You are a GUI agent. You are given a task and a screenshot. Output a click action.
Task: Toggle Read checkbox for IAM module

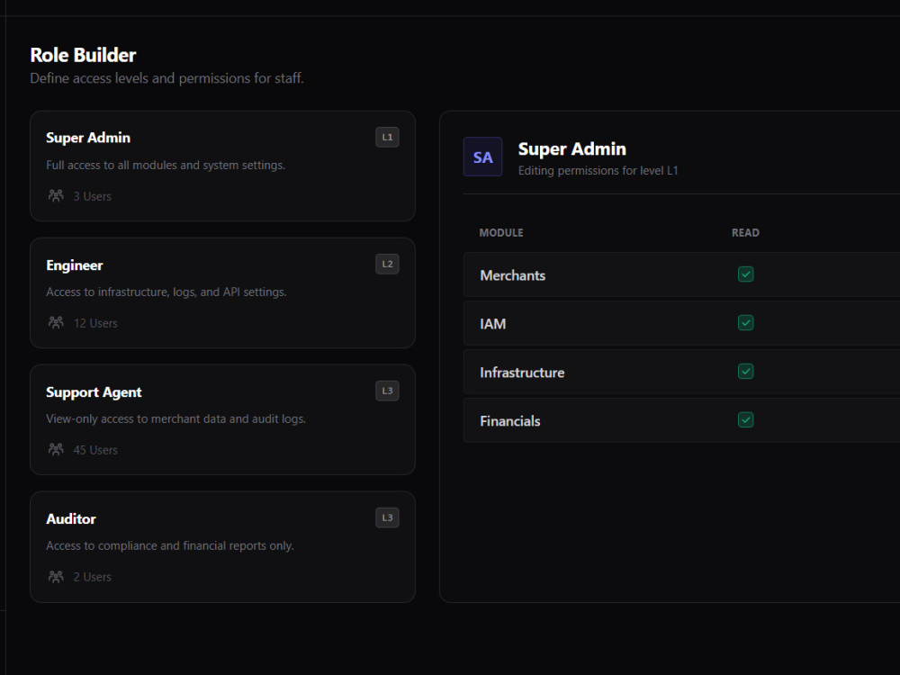pyautogui.click(x=745, y=323)
